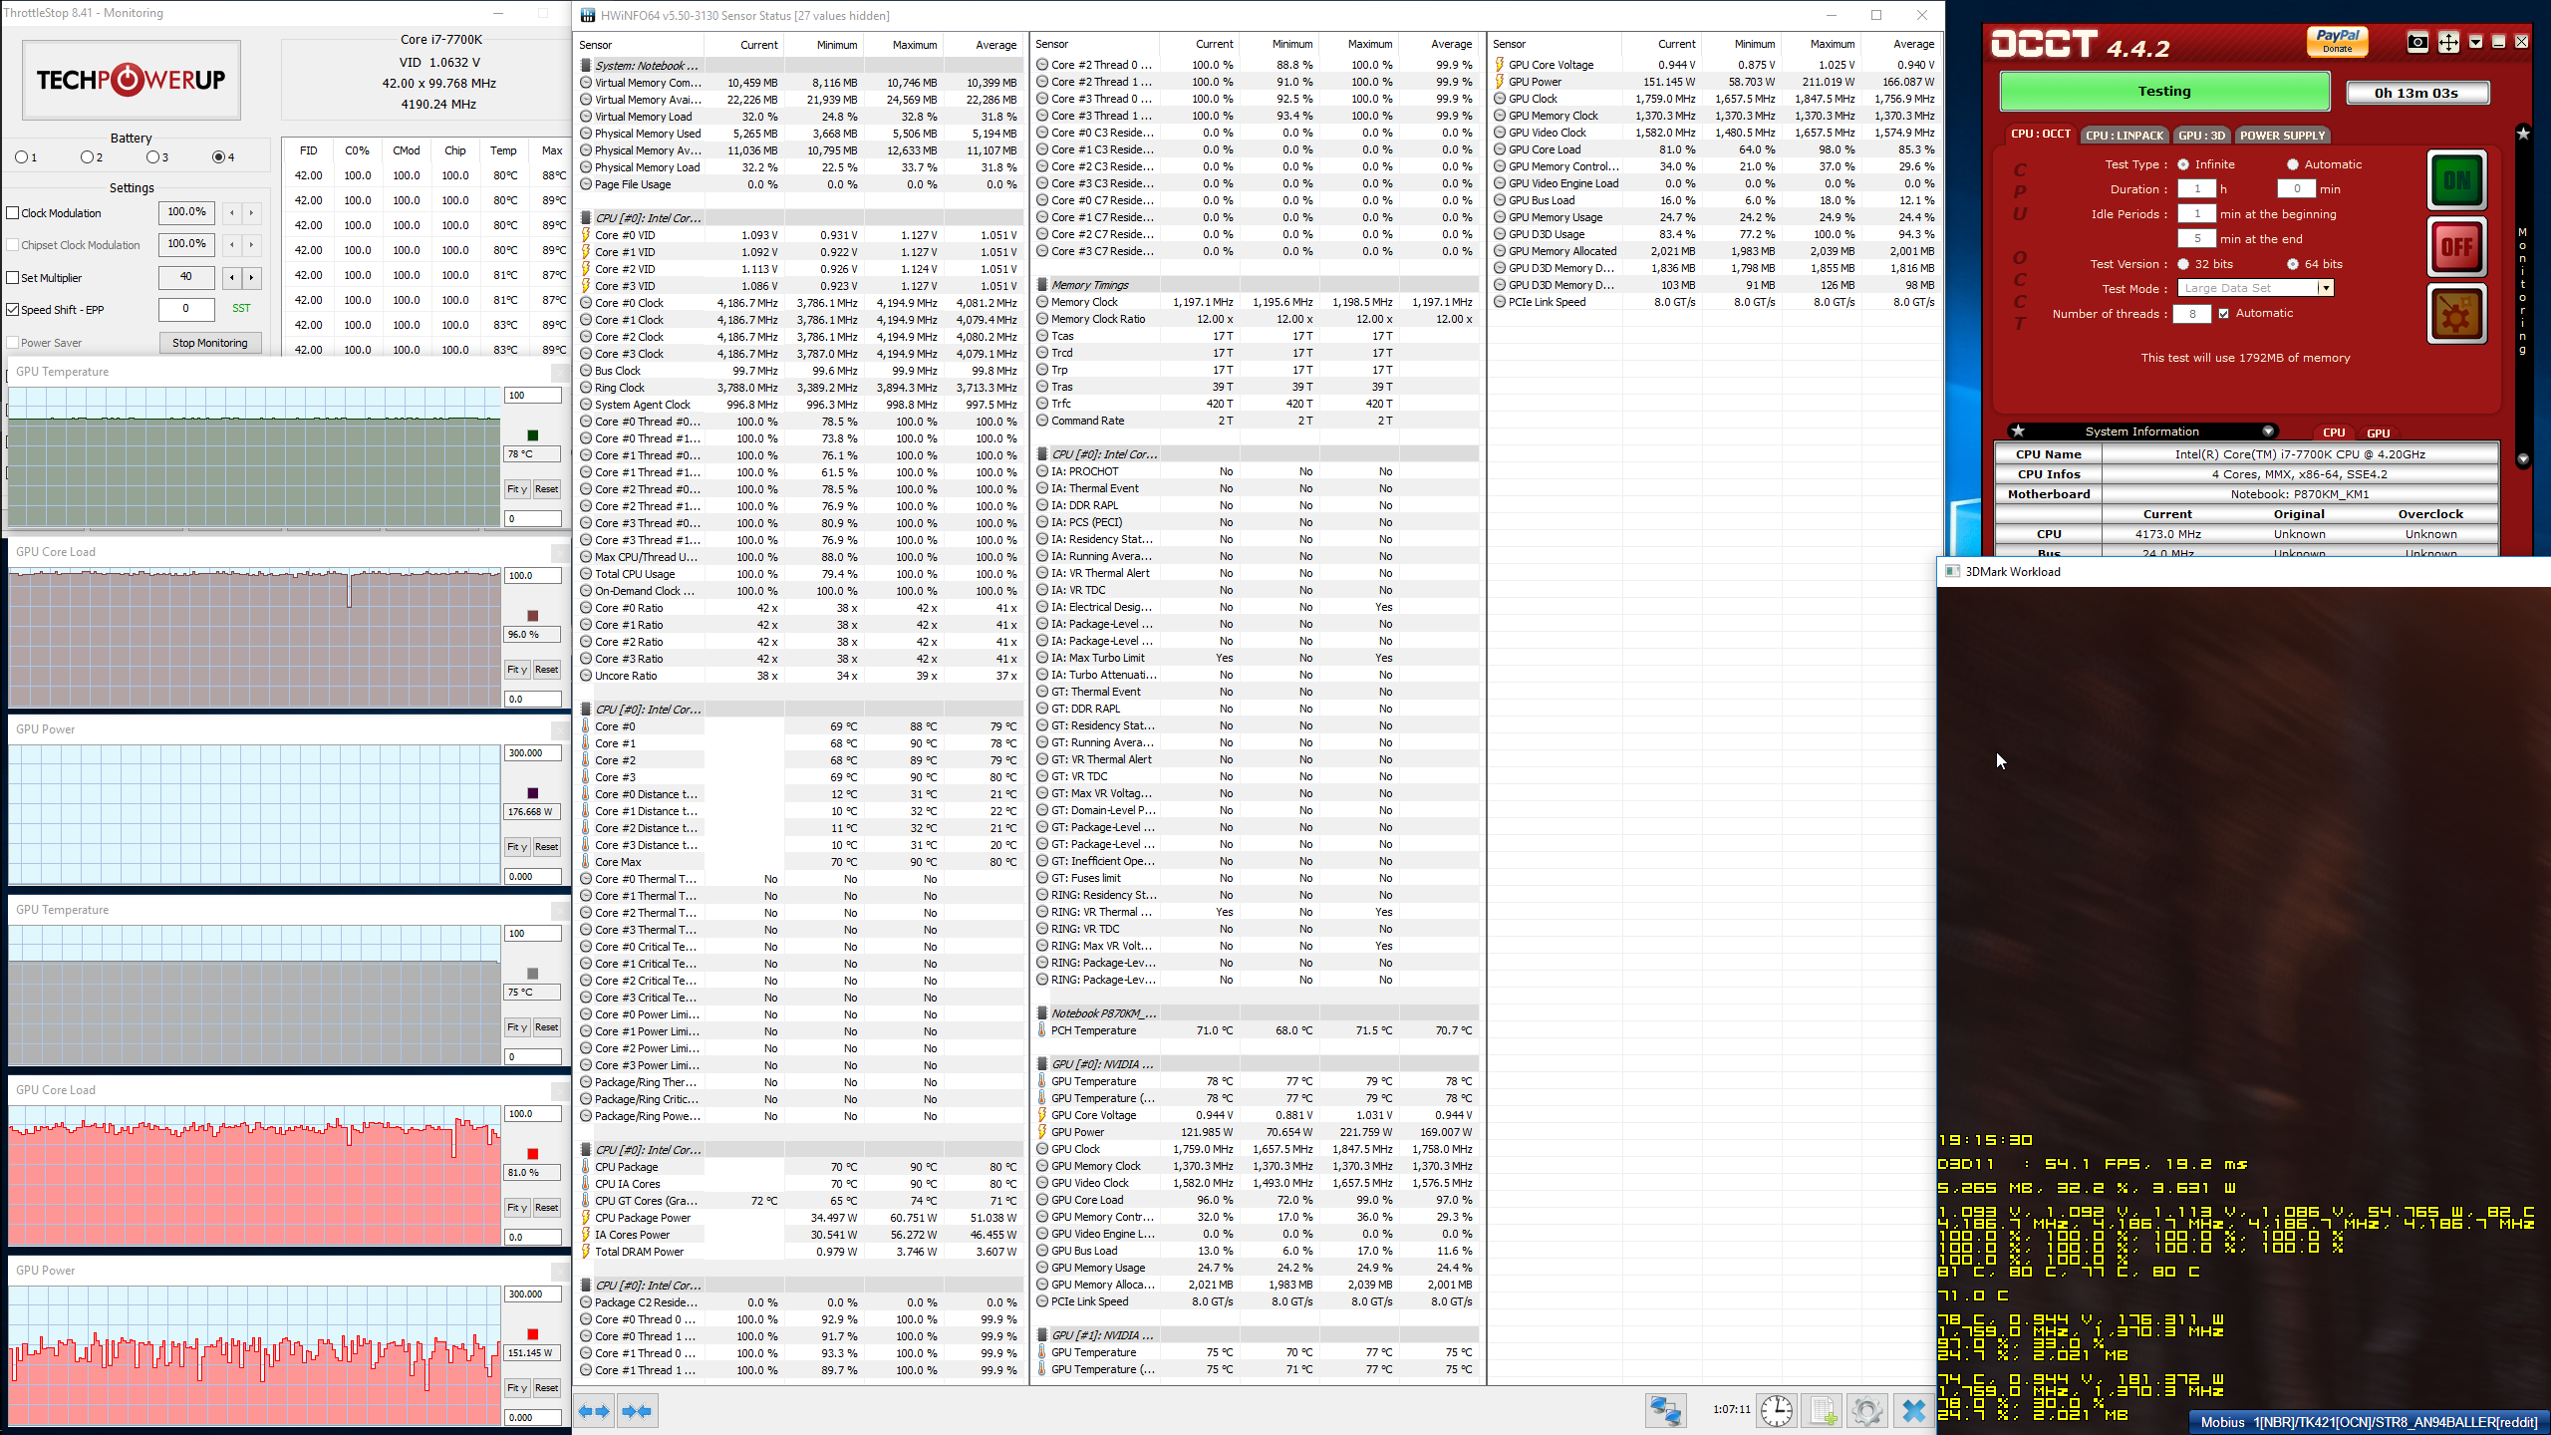Close HWiNFO sensors with the blue X icon
This screenshot has width=2551, height=1435.
[1913, 1410]
